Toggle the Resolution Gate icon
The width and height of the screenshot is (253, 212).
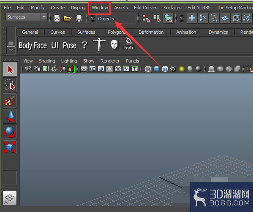(x=101, y=69)
